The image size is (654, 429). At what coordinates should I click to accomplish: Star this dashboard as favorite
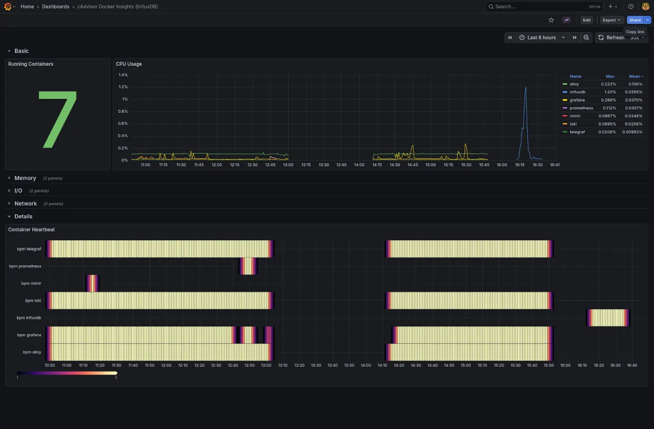[x=551, y=20]
